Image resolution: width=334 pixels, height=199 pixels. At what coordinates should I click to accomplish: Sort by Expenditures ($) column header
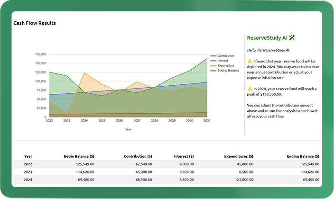(x=238, y=156)
